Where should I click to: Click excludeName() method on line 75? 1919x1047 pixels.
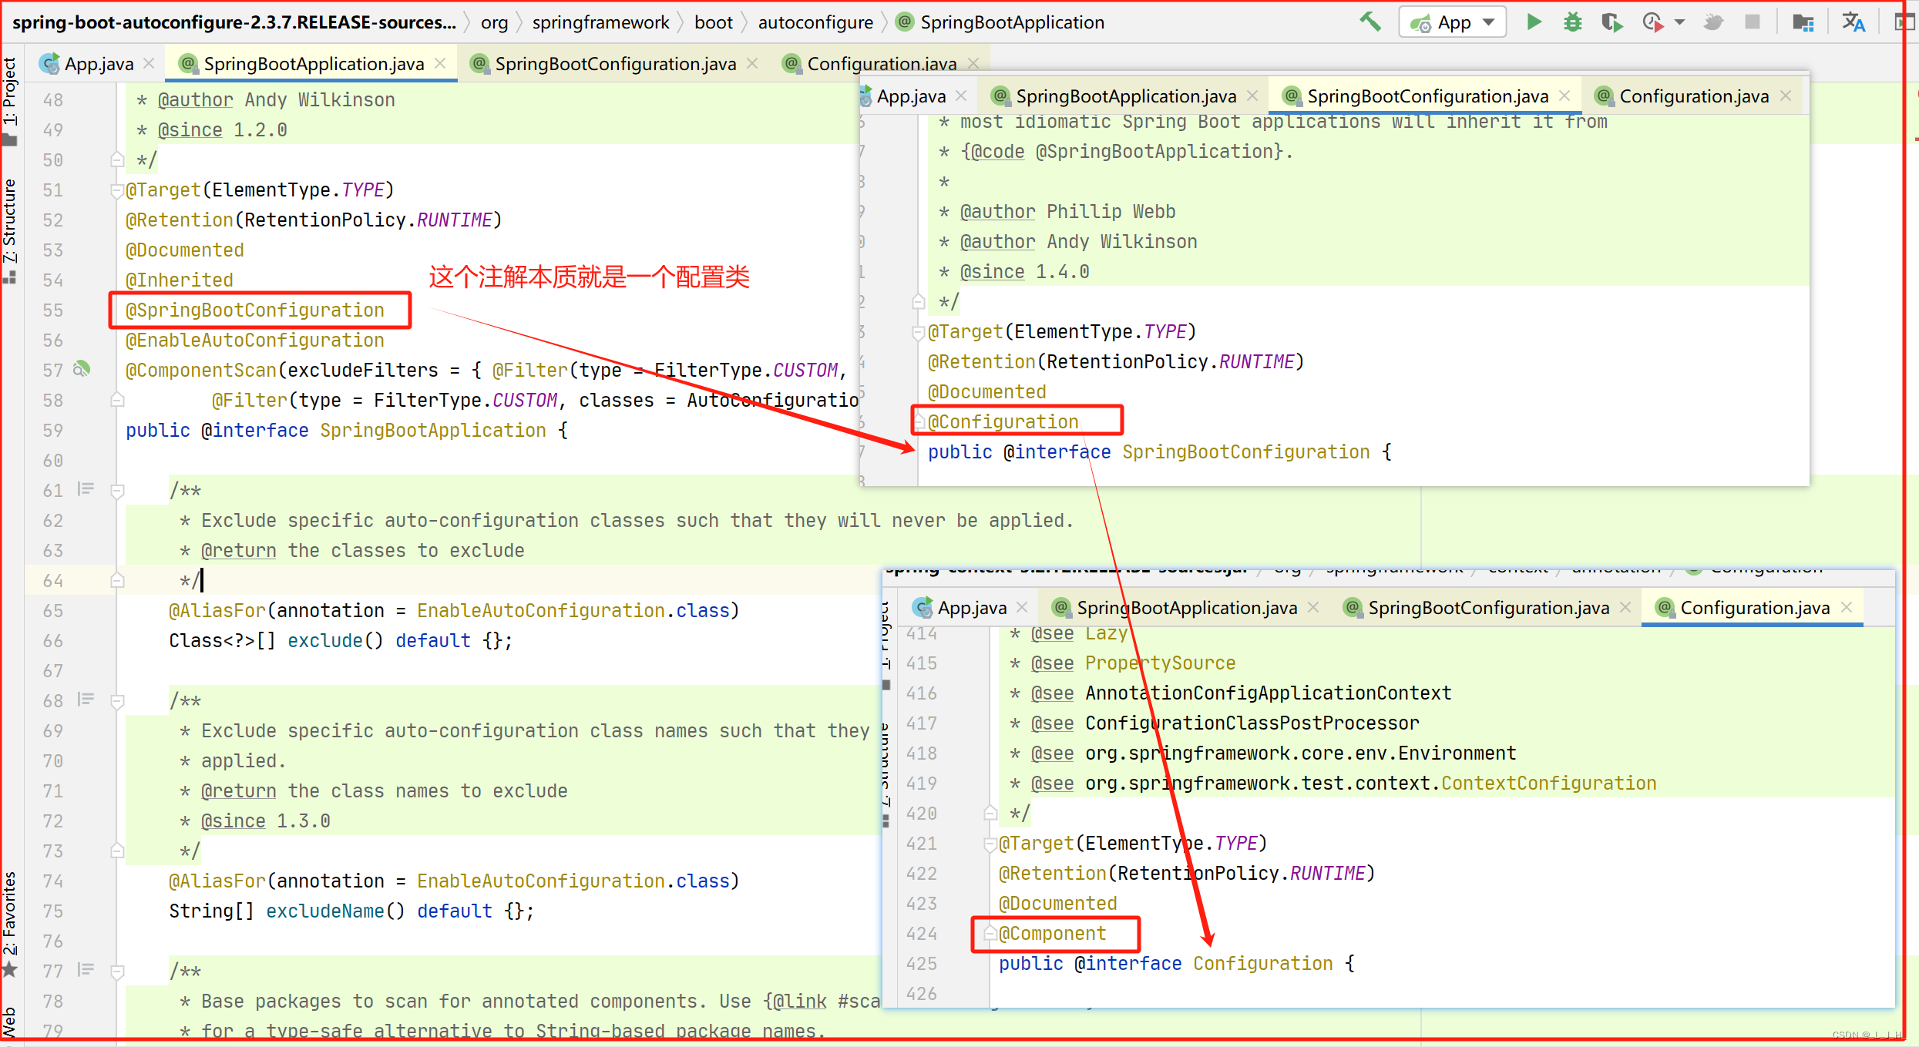(x=324, y=911)
